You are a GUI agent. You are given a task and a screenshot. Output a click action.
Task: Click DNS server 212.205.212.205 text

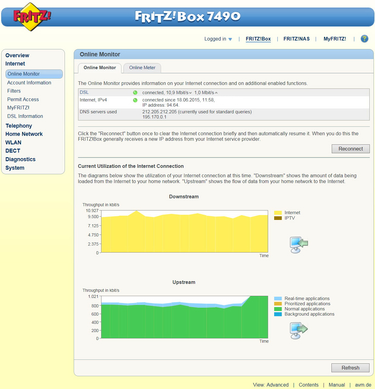pyautogui.click(x=160, y=112)
